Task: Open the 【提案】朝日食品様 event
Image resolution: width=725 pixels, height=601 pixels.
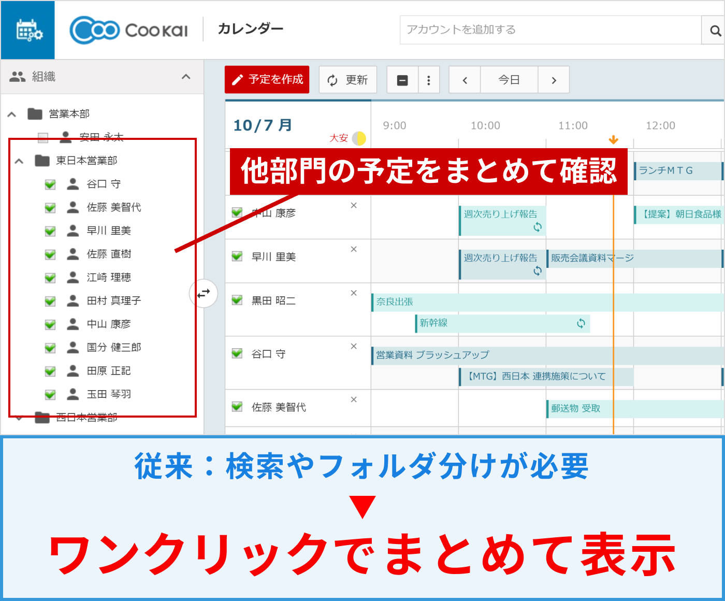Action: (x=679, y=214)
